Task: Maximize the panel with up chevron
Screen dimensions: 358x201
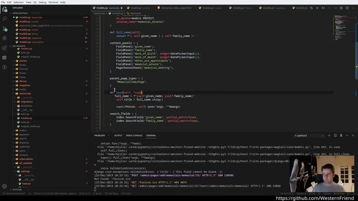Action: point(347,135)
